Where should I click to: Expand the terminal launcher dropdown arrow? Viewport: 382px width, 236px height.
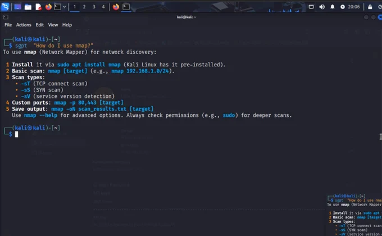click(x=64, y=7)
